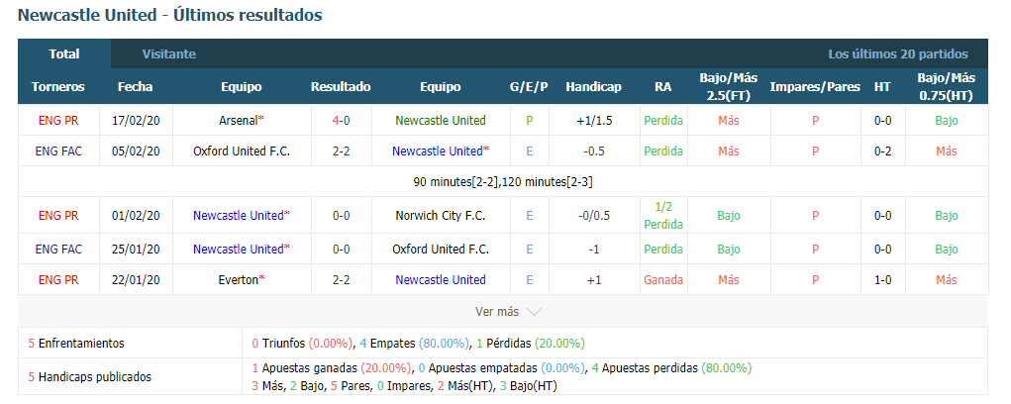
Task: Click the Ver más text
Action: 497,312
